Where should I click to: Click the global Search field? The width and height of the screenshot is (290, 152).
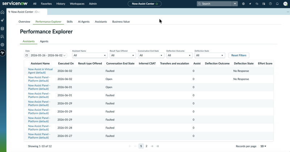(214, 4)
